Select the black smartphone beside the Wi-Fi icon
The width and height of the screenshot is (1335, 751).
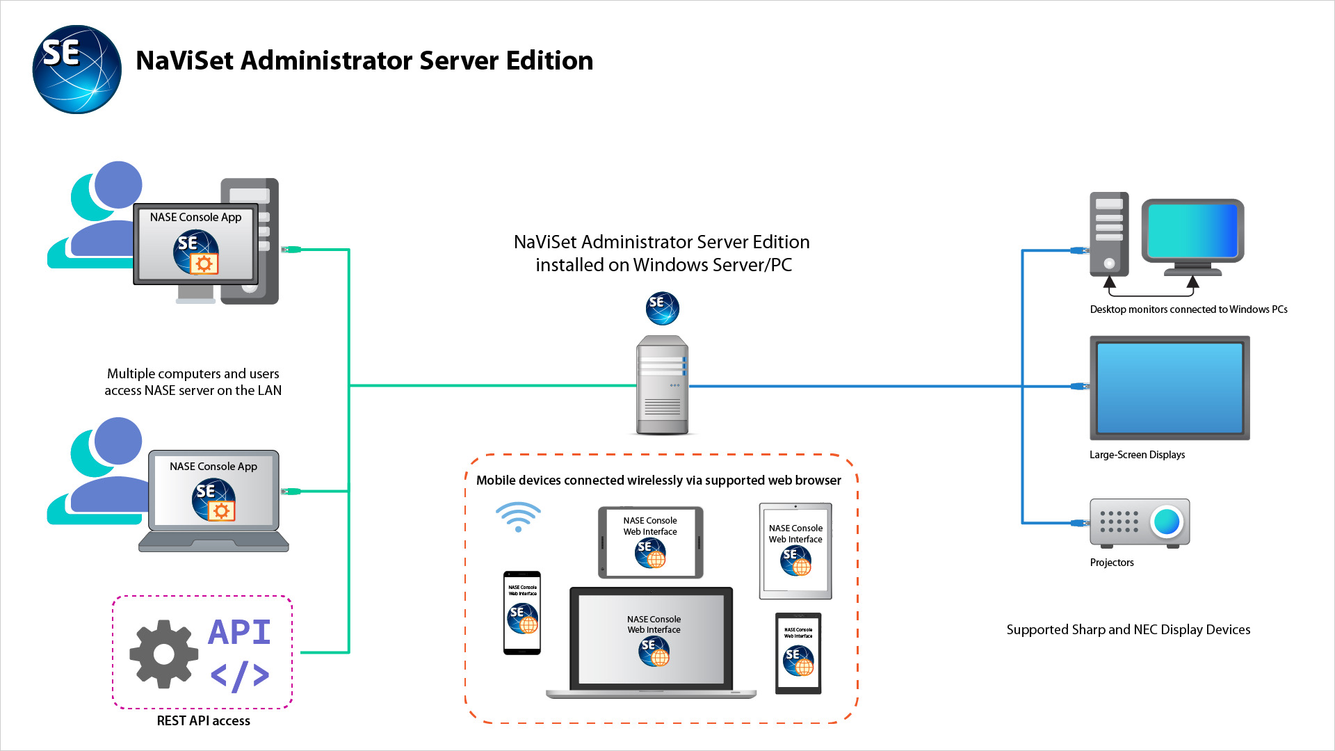(522, 613)
